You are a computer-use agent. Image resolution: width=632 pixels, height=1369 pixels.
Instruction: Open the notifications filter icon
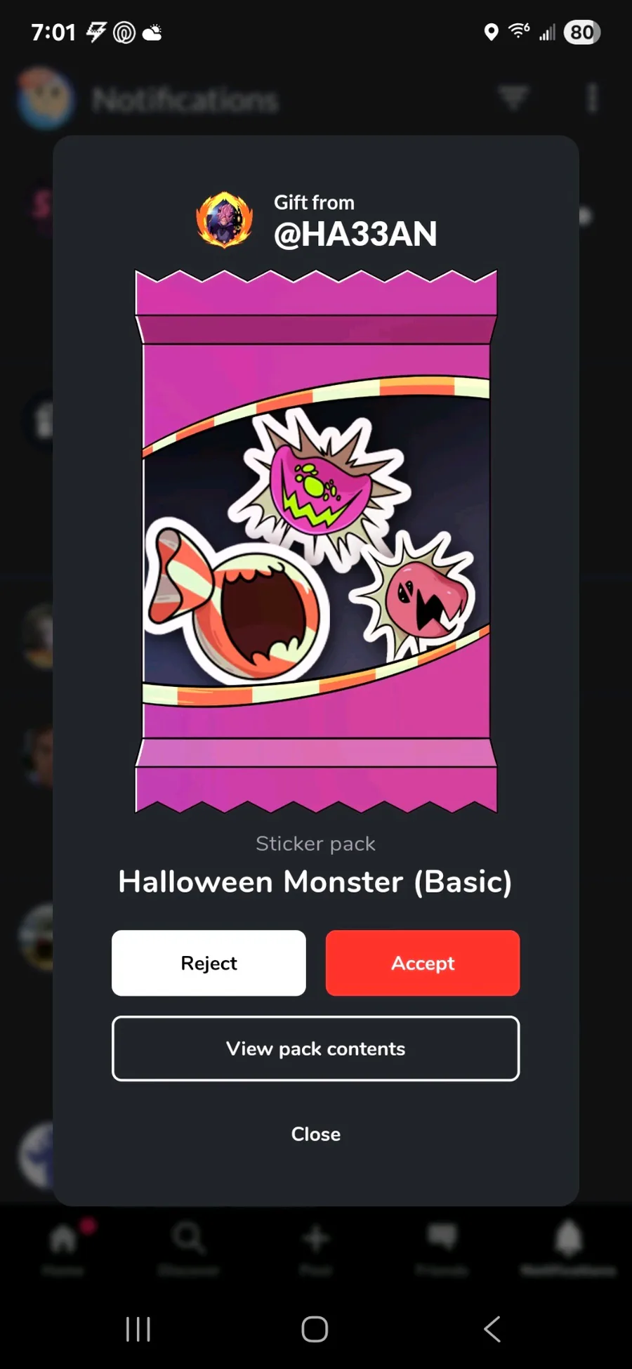pyautogui.click(x=514, y=98)
